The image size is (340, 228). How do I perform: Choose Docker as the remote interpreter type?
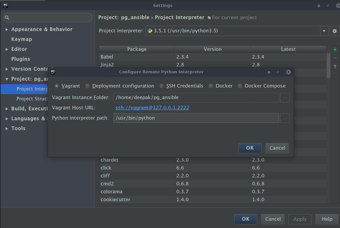coord(211,86)
